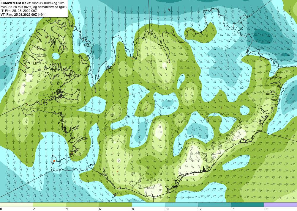Click the pale cream 0–2 m/s legend swatch

tap(16, 205)
